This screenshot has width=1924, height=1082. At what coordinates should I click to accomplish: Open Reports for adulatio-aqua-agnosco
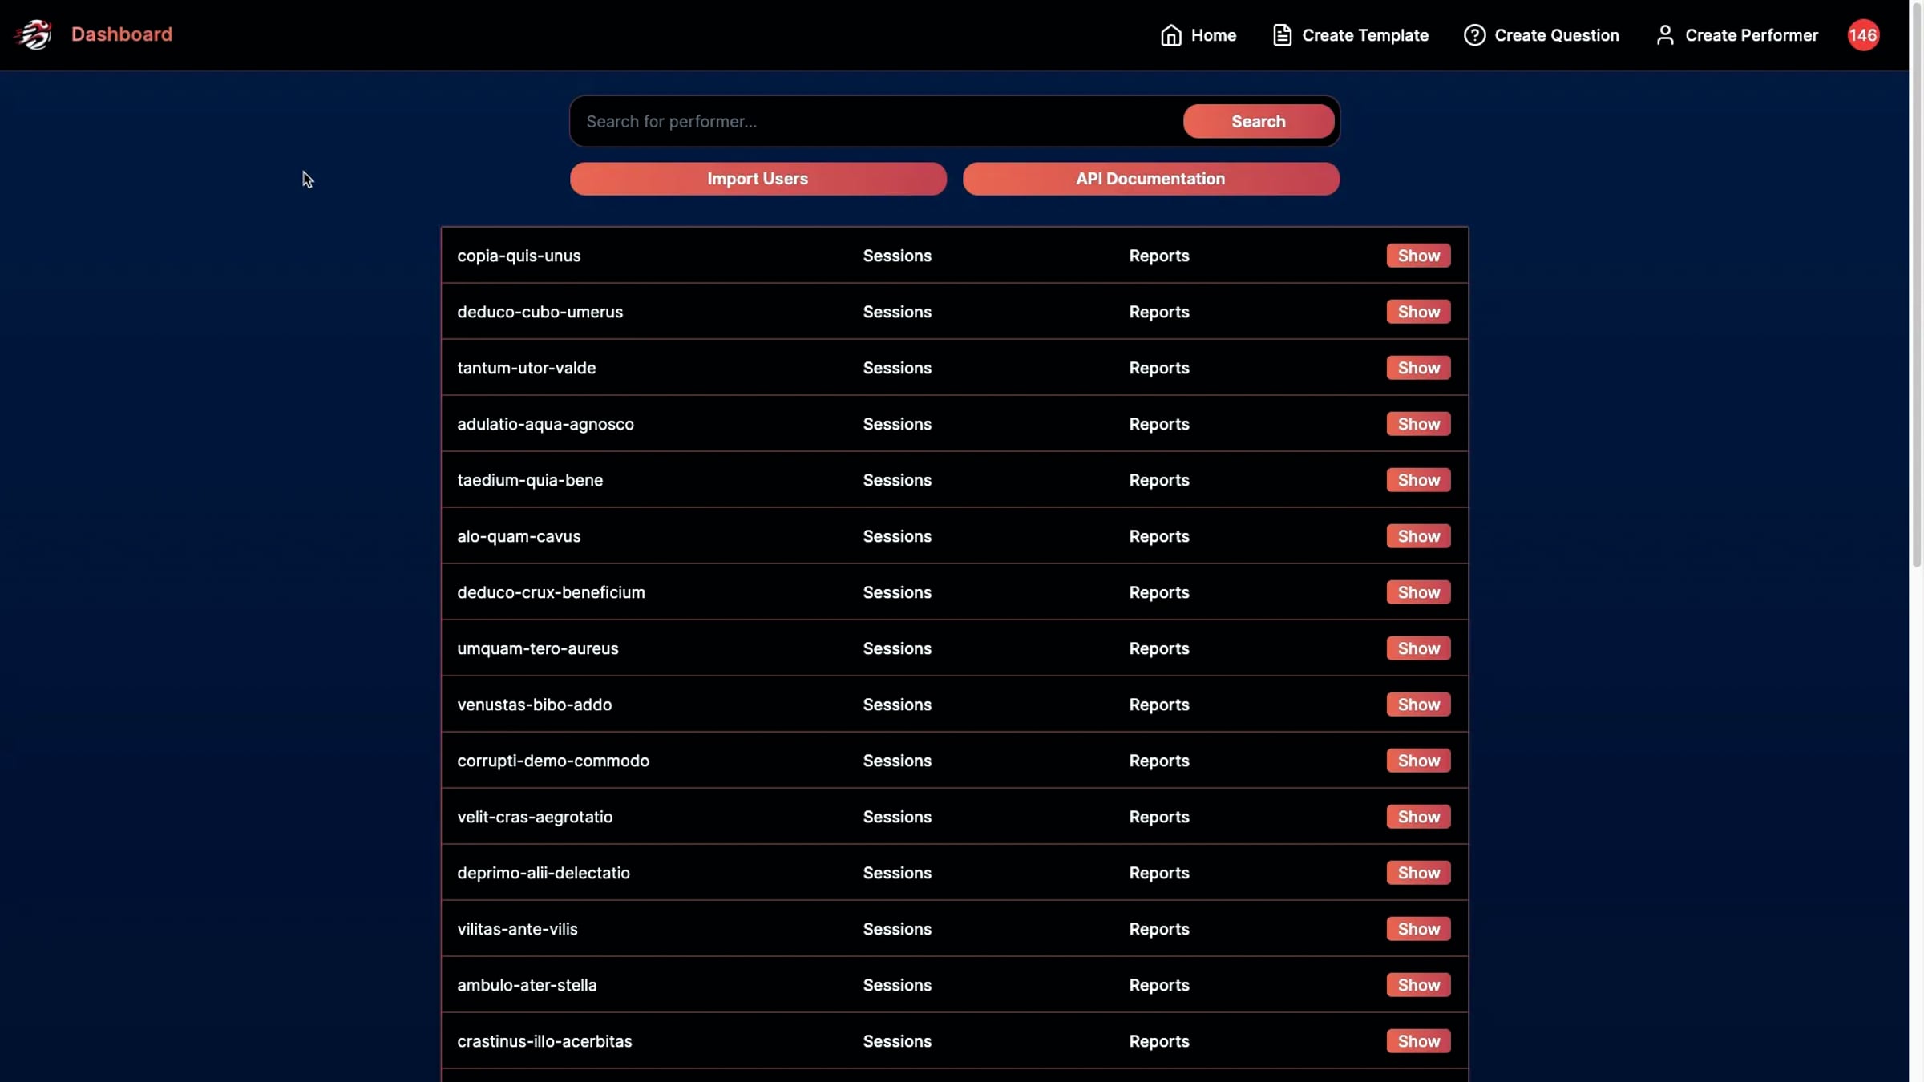pyautogui.click(x=1159, y=425)
